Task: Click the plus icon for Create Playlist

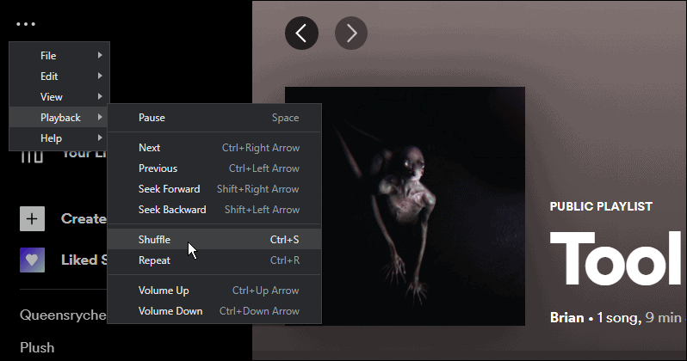Action: tap(32, 218)
